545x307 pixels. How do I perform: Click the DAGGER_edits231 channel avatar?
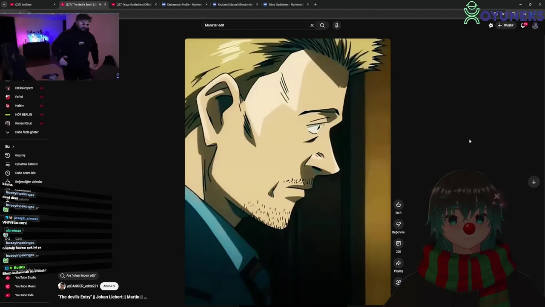(x=62, y=286)
